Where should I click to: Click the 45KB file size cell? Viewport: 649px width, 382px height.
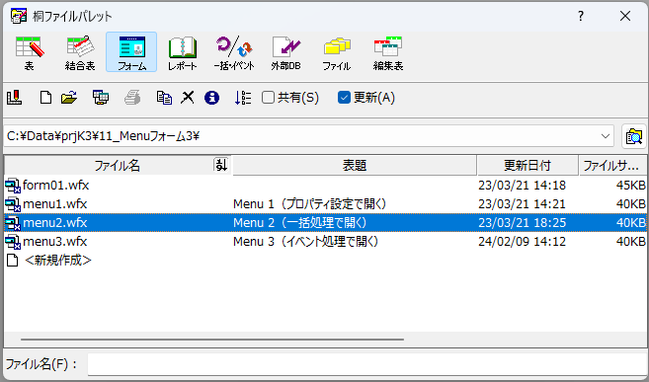click(630, 186)
